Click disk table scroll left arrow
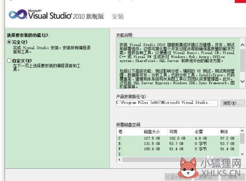Image resolution: width=246 pixels, height=181 pixels. (120, 160)
